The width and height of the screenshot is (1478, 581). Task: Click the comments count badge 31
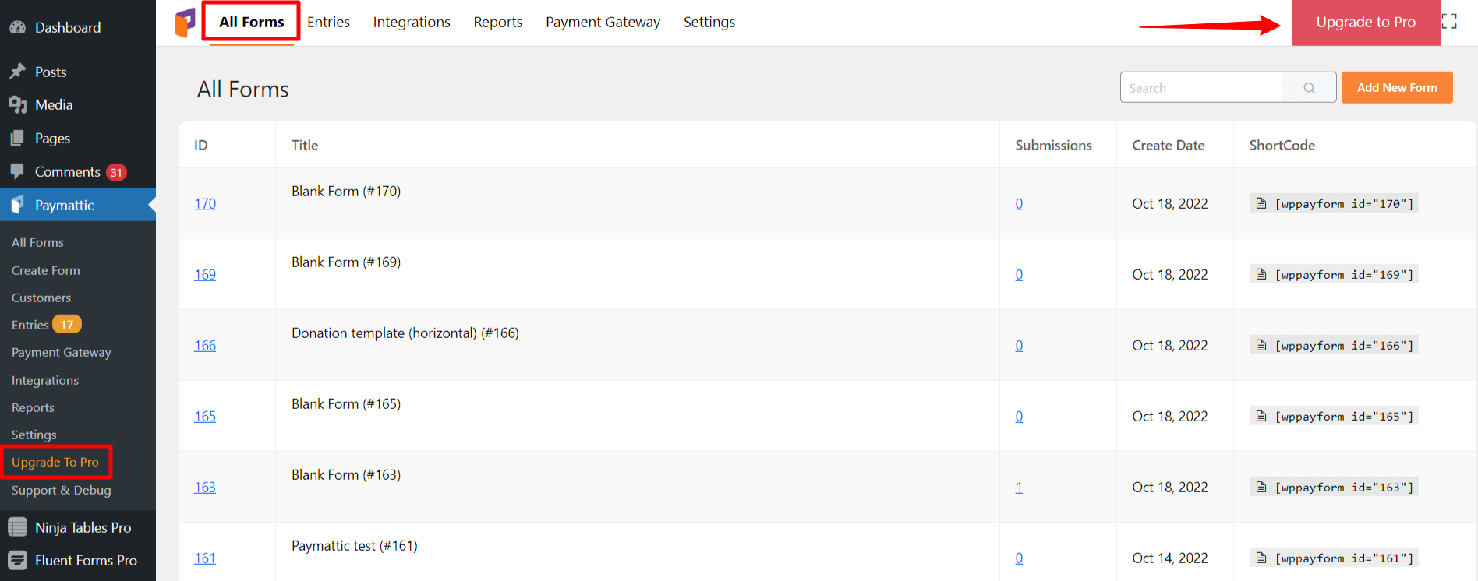(116, 172)
